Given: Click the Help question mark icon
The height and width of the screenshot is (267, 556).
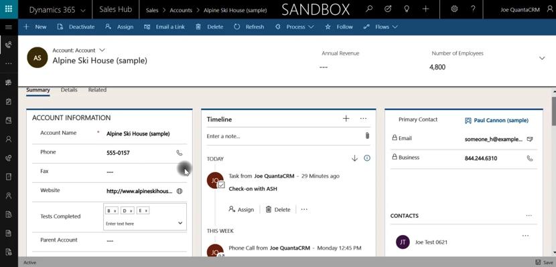Looking at the screenshot, I should click(x=473, y=9).
